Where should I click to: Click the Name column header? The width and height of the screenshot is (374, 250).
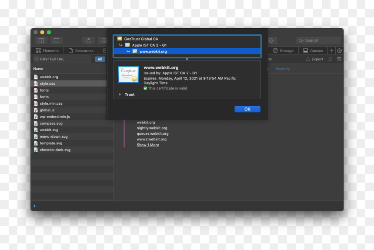tap(38, 69)
